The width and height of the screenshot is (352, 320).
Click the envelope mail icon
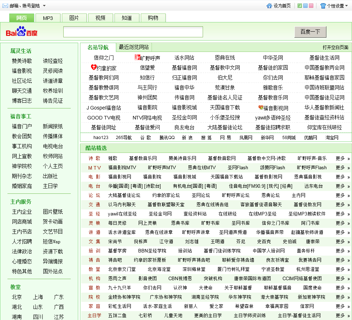pyautogui.click(x=5, y=6)
